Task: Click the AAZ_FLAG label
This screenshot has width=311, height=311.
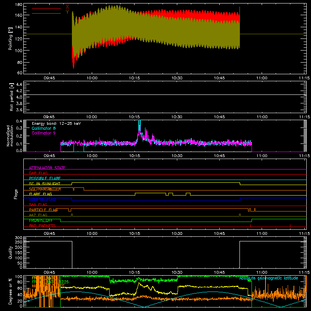Action: tap(38, 215)
